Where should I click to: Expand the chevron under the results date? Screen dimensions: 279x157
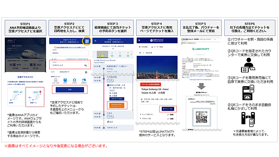pyautogui.click(x=113, y=48)
